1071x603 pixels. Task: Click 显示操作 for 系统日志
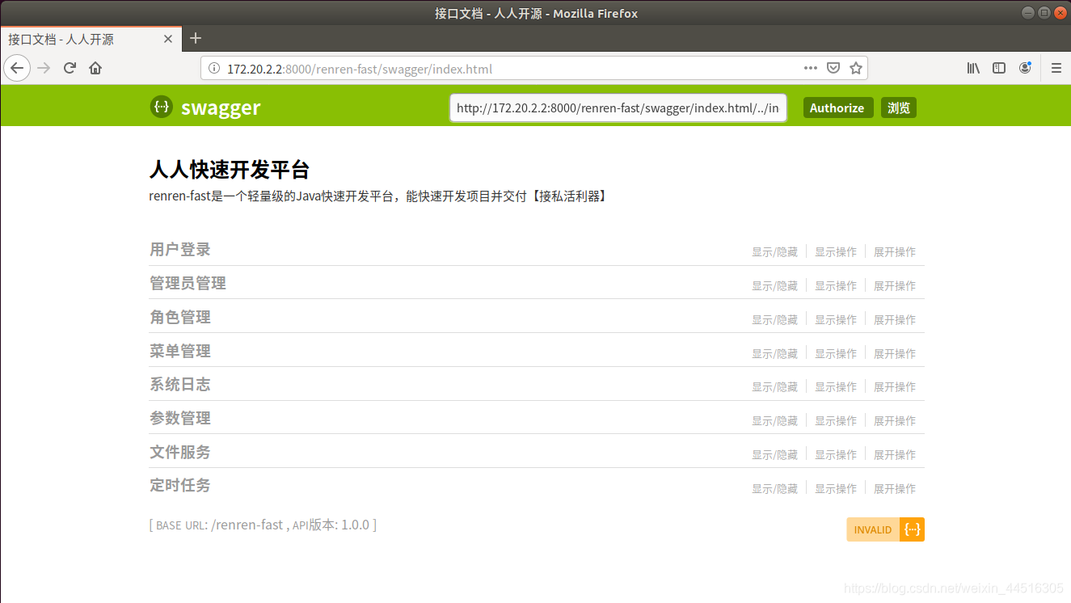click(836, 387)
